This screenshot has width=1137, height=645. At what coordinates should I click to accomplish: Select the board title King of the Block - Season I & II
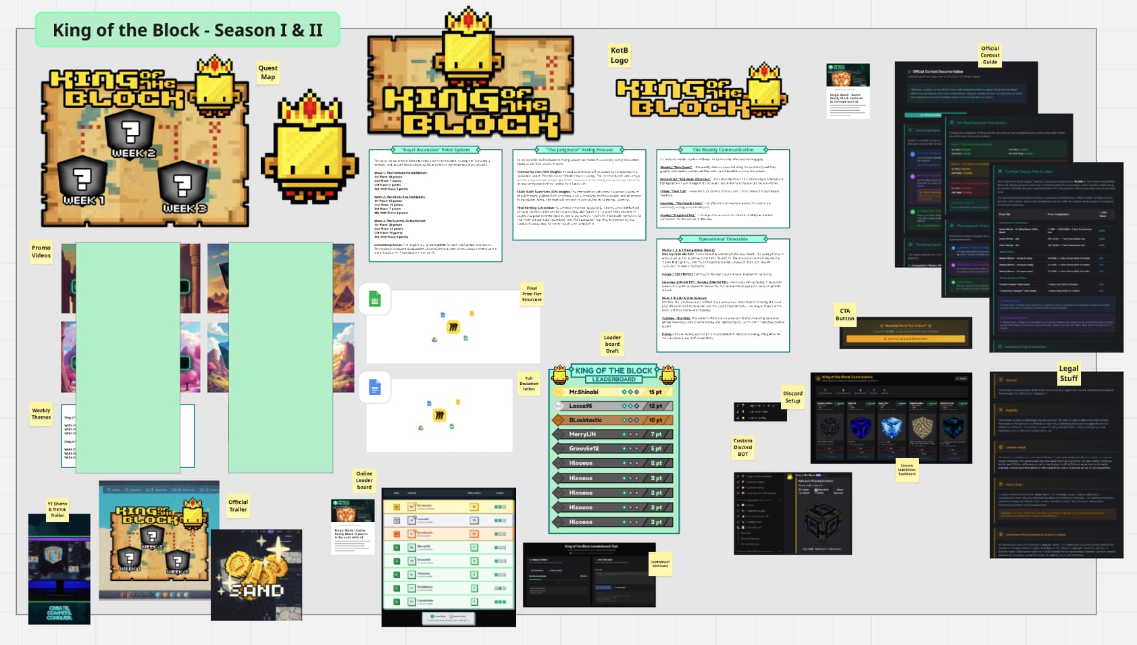188,30
